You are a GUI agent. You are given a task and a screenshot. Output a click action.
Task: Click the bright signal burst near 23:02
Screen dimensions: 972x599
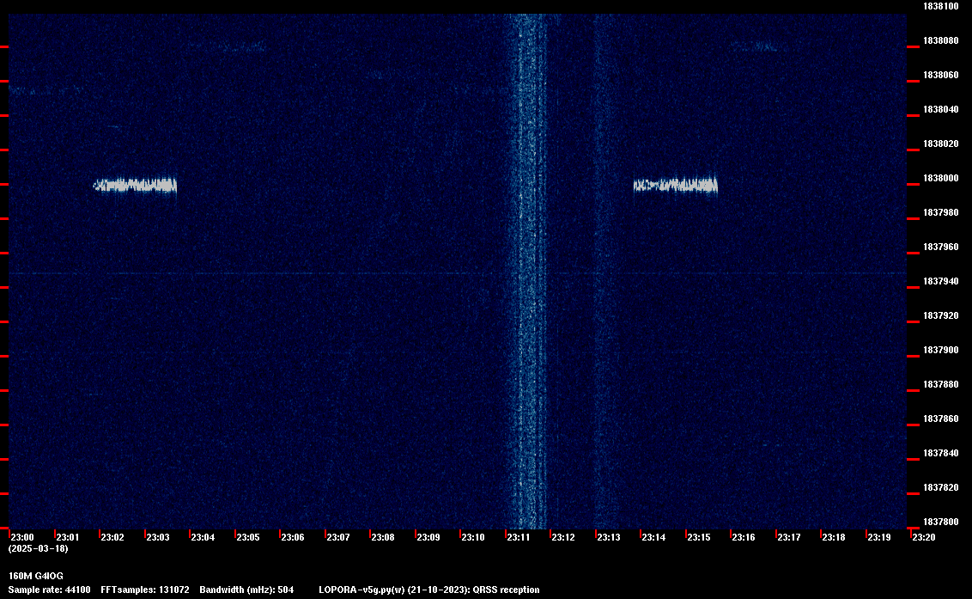click(x=135, y=185)
